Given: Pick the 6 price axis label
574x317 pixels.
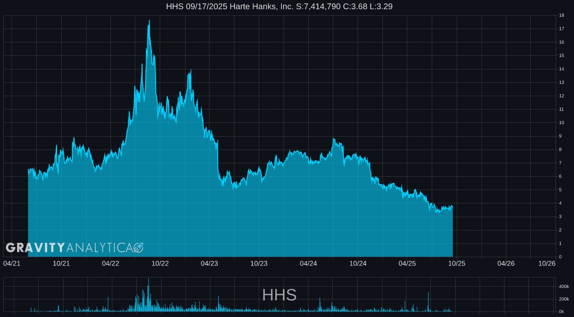Looking at the screenshot, I should tap(560, 176).
